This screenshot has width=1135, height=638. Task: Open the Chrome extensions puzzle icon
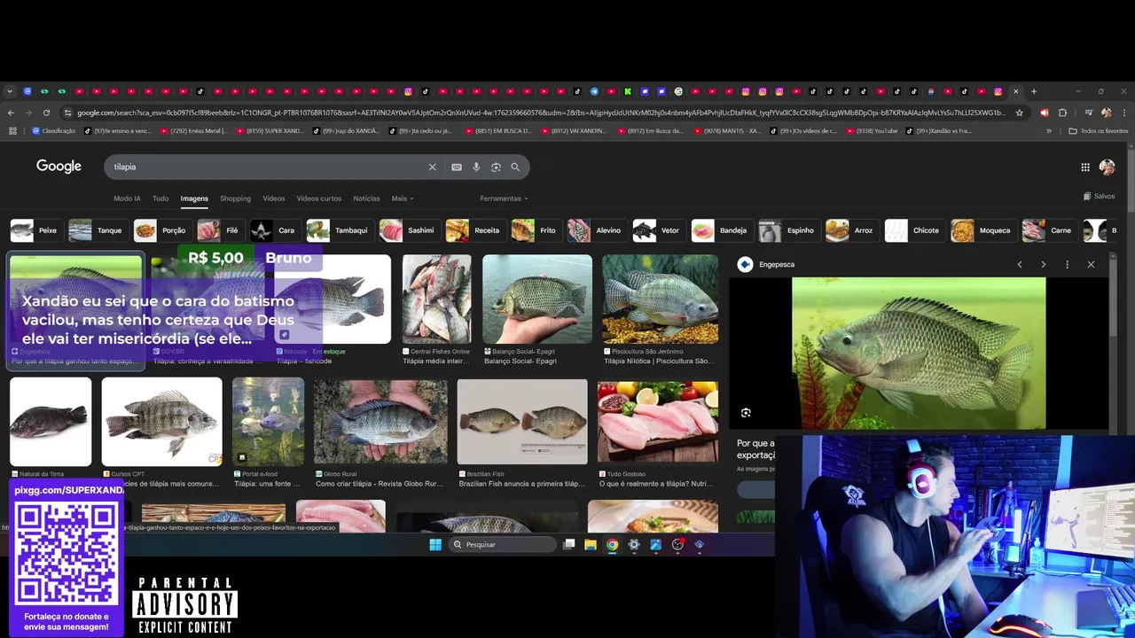pyautogui.click(x=1062, y=113)
